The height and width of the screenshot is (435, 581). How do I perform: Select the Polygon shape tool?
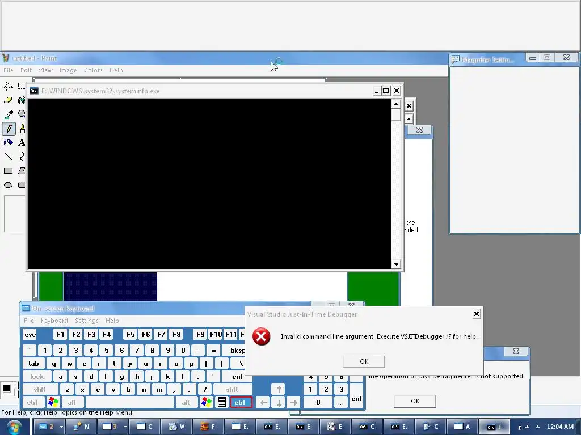[22, 171]
